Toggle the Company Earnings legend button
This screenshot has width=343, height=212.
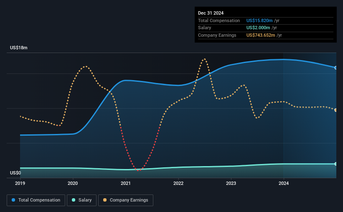pyautogui.click(x=126, y=200)
